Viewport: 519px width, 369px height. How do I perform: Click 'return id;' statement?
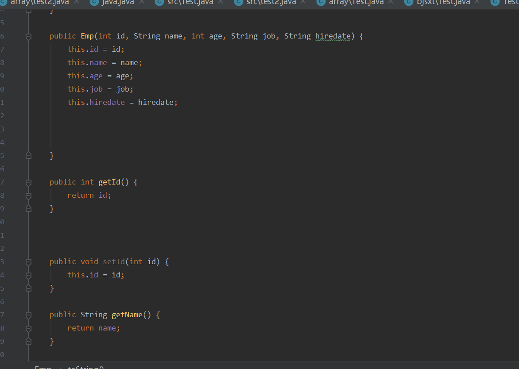point(89,196)
